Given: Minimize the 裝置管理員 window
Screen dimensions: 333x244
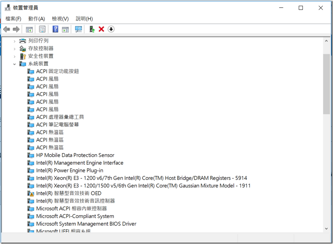Looking at the screenshot, I should point(281,8).
